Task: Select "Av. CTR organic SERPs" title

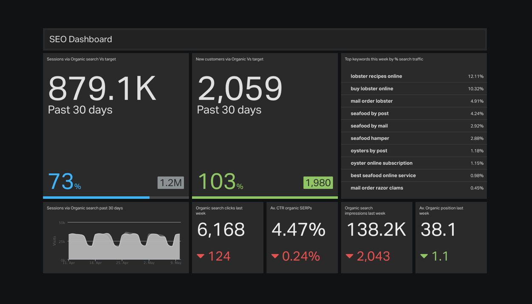Action: click(291, 208)
